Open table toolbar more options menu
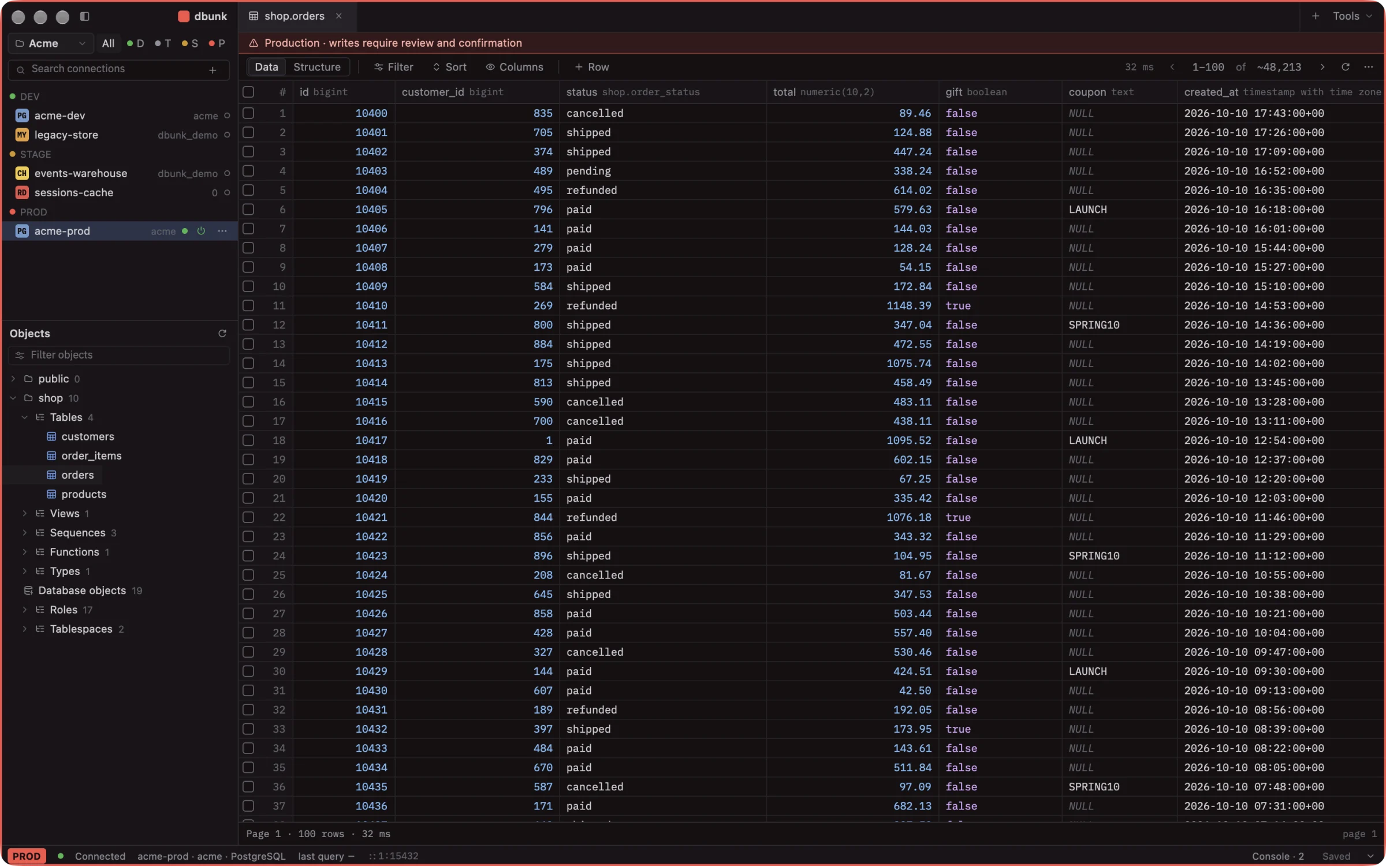This screenshot has height=866, width=1386. coord(1368,67)
